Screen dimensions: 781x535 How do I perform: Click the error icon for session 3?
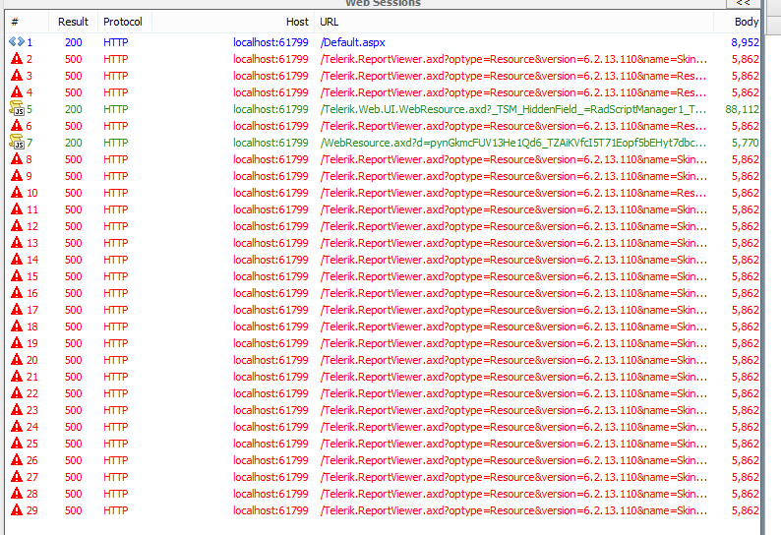pyautogui.click(x=17, y=75)
